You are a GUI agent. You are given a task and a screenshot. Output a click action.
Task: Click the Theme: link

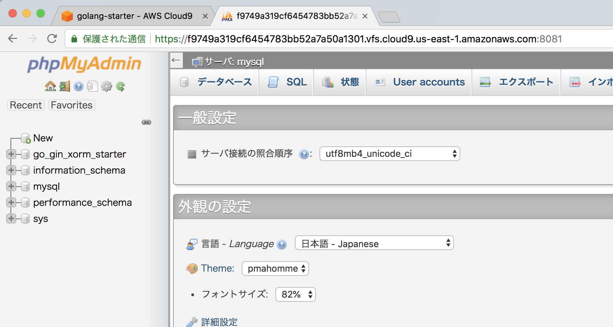(x=218, y=269)
